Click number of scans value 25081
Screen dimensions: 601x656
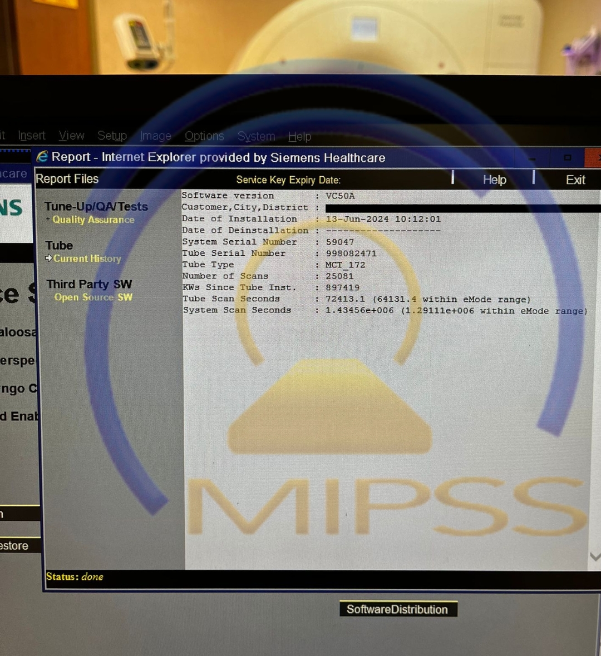coord(339,276)
